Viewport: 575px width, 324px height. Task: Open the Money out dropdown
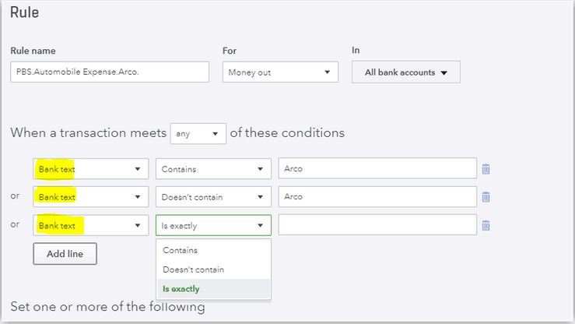click(280, 72)
